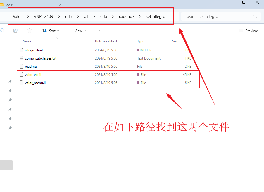Click the 2 KB size cell
The height and width of the screenshot is (192, 264).
188,67
